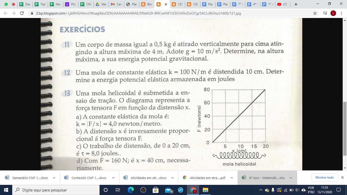Close the downloads bar
Image resolution: width=347 pixels, height=195 pixels.
point(342,177)
